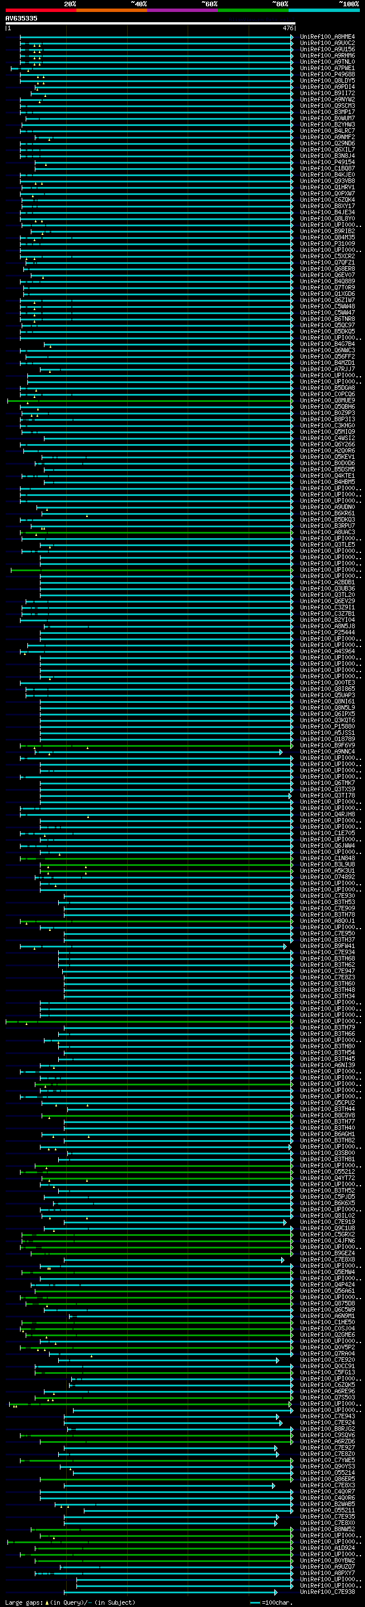Click the red ~20% identity legend segment
This screenshot has width=365, height=1607.
[40, 10]
